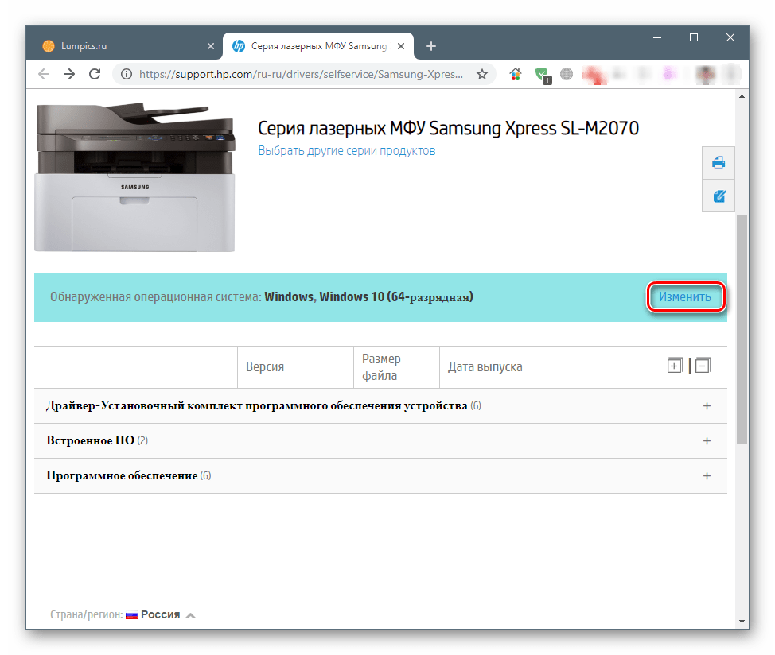Reload the page with the refresh icon
Screen dimensions: 775x655
[95, 74]
